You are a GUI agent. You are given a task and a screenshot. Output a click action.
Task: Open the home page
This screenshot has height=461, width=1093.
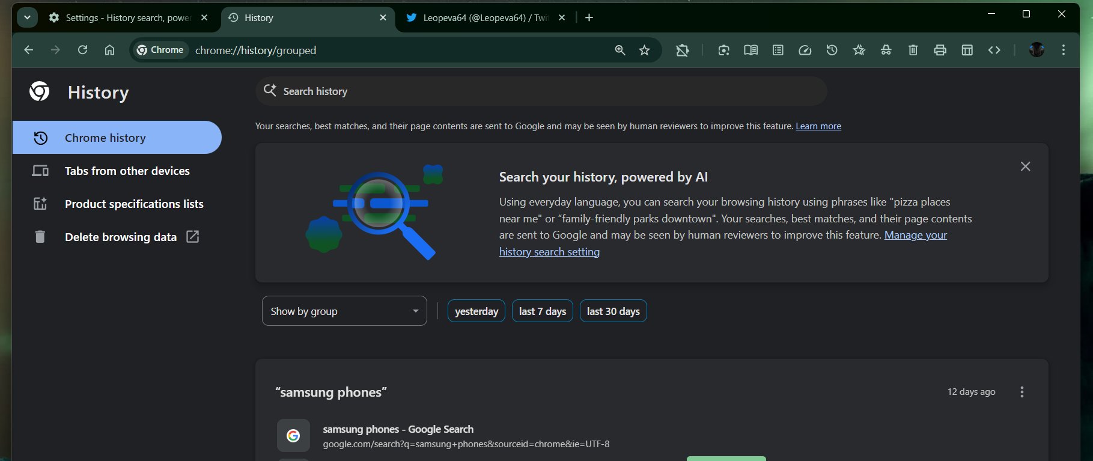(x=109, y=50)
